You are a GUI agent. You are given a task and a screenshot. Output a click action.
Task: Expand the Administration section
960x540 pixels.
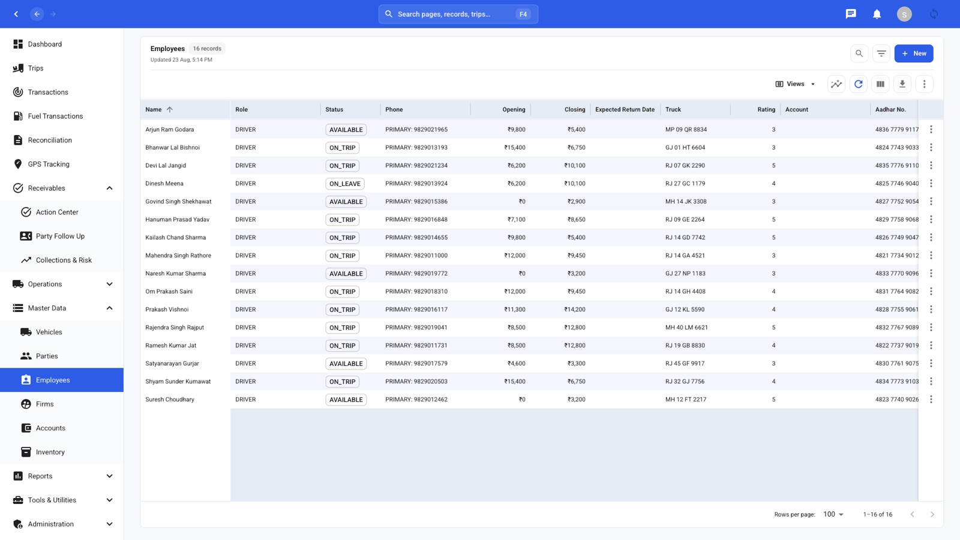tap(109, 524)
